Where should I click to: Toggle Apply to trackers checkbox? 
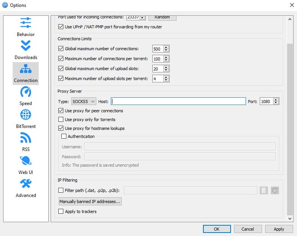[x=61, y=211]
